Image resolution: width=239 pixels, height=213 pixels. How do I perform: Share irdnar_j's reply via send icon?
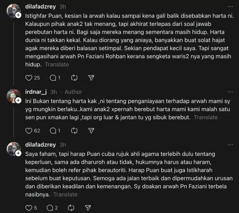pyautogui.click(x=91, y=131)
